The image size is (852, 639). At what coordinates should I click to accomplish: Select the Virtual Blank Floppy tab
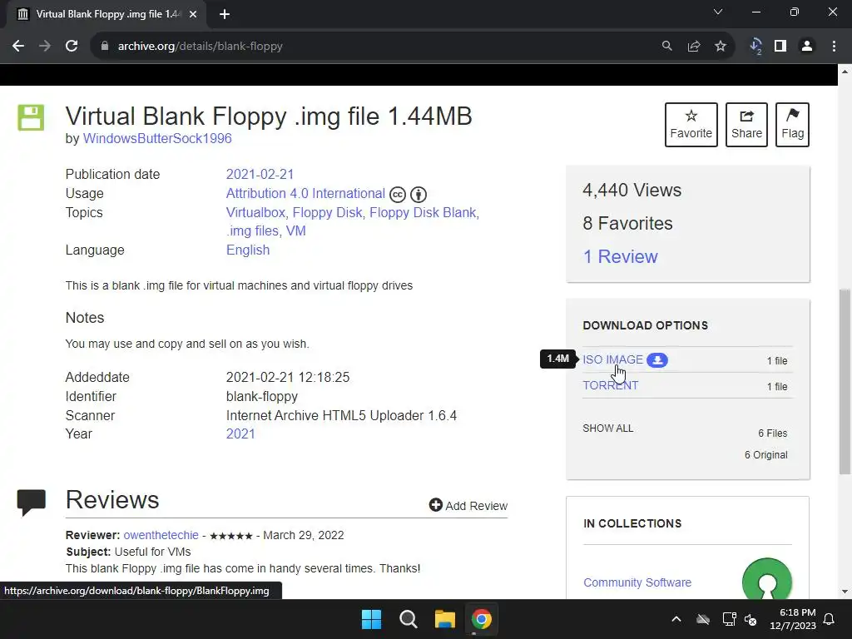(x=106, y=14)
